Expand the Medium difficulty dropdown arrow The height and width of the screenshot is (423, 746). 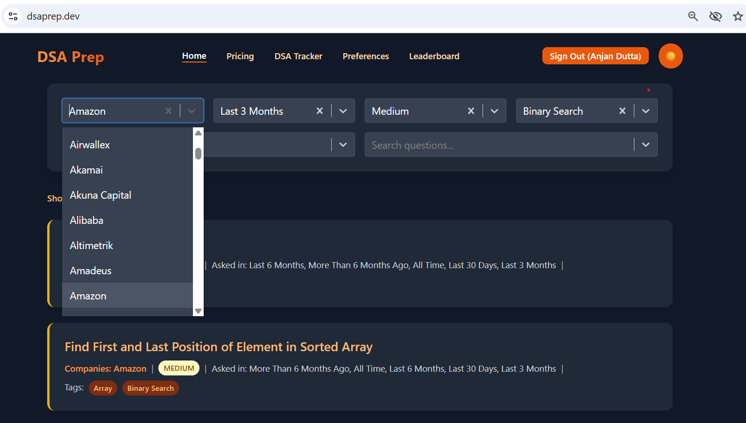click(495, 111)
